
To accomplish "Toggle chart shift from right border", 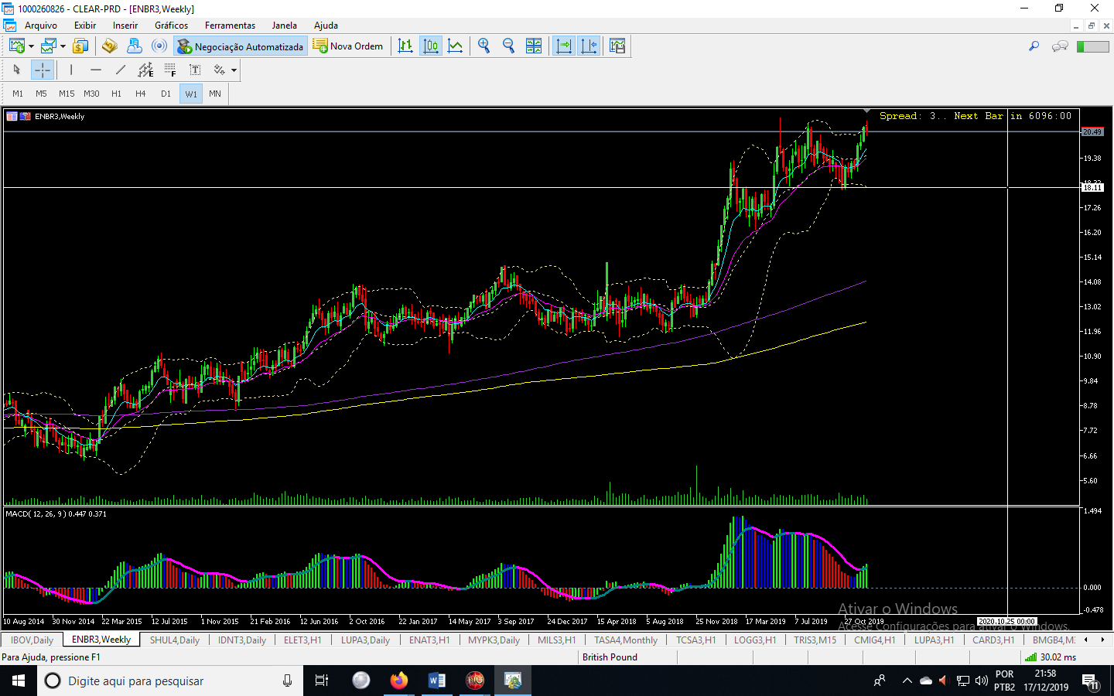I will tap(589, 46).
